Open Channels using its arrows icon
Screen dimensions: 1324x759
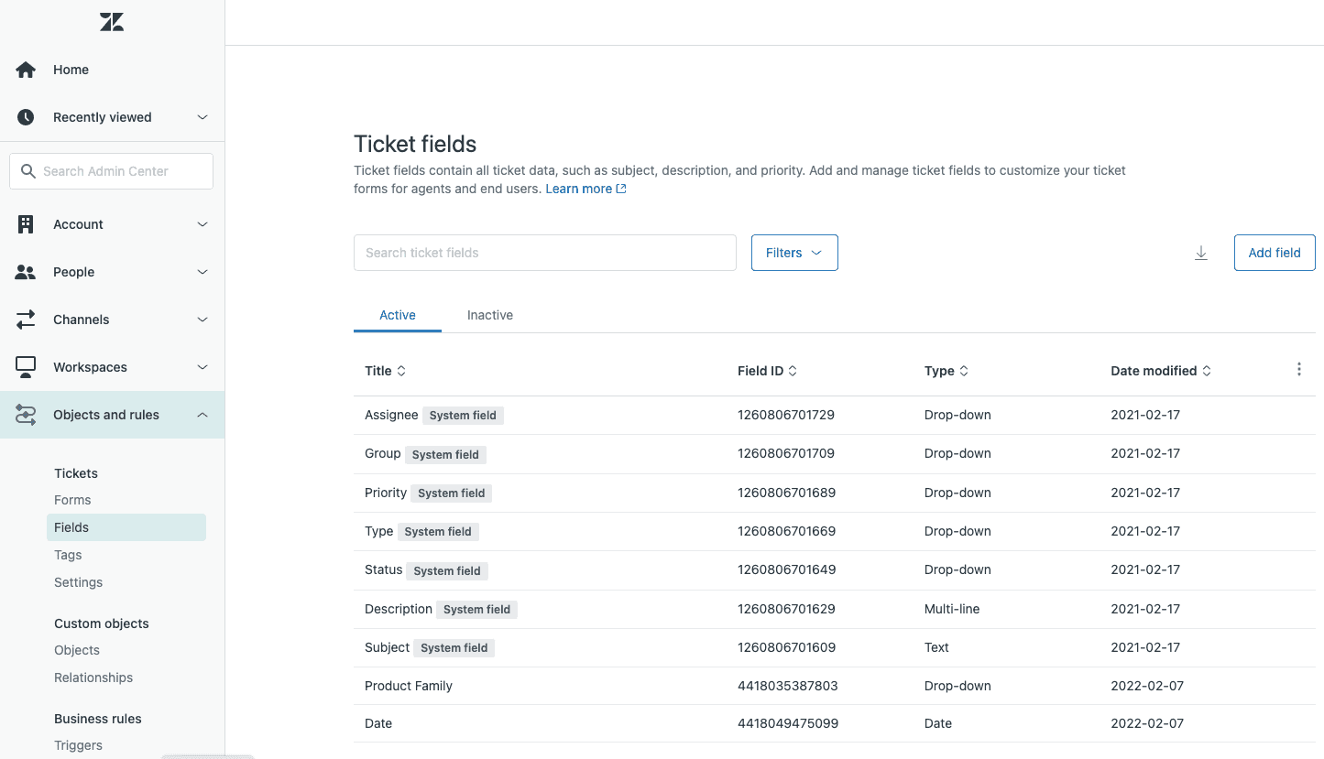tap(25, 319)
